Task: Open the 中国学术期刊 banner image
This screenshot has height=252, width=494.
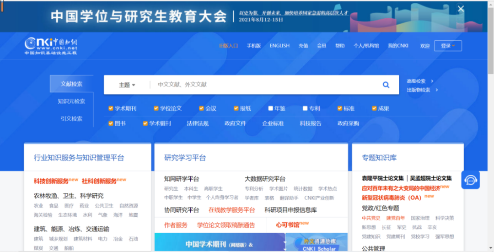Action: (x=219, y=242)
